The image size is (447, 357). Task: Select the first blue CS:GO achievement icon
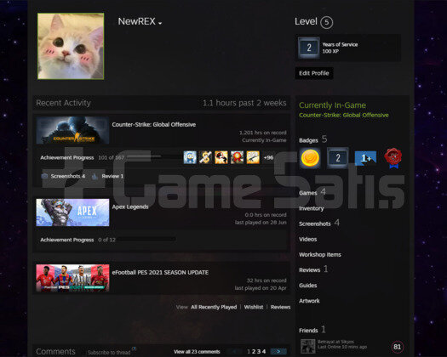pos(190,157)
